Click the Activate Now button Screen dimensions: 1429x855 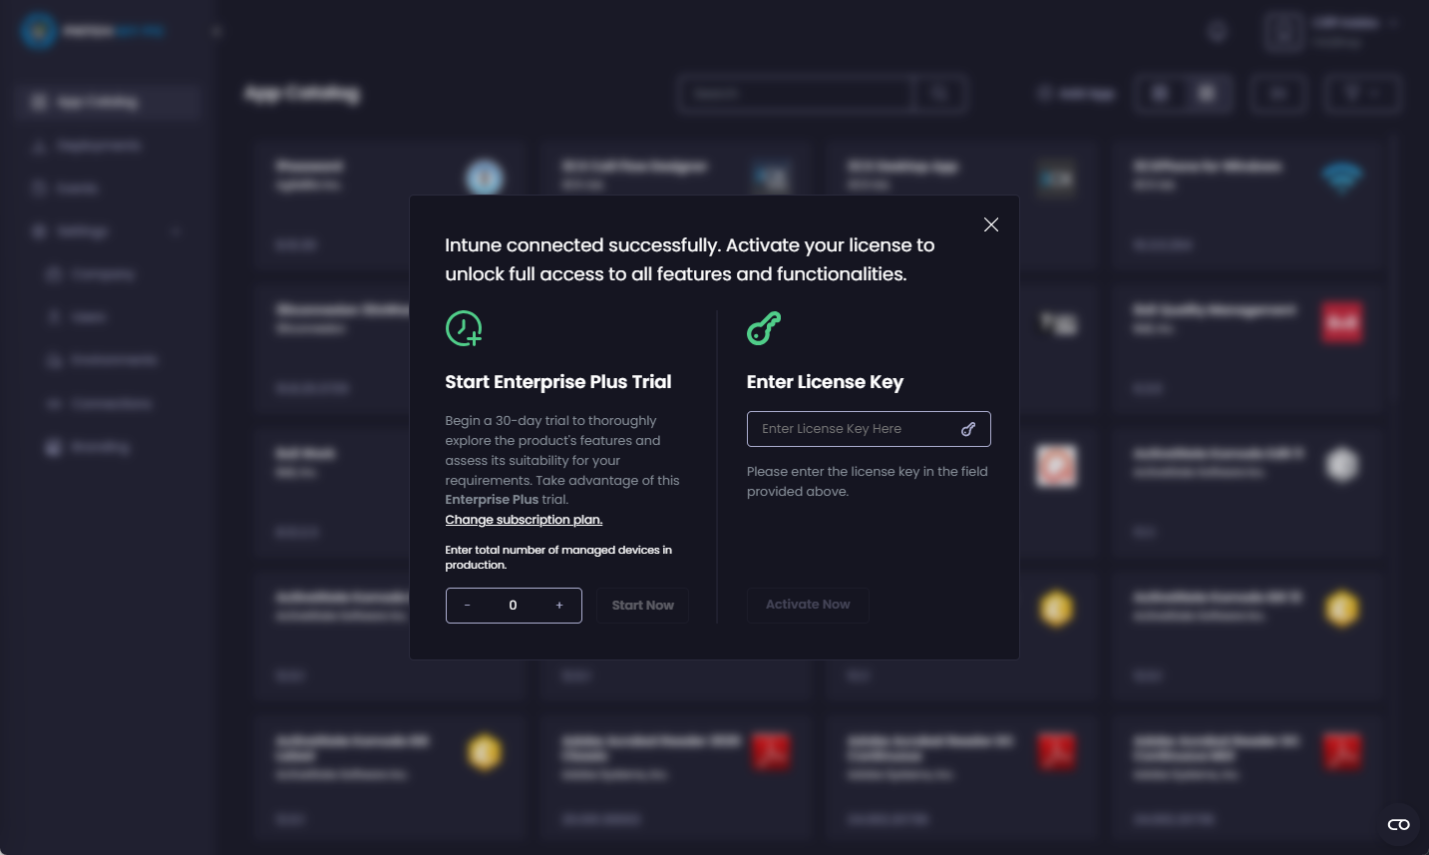tap(808, 605)
